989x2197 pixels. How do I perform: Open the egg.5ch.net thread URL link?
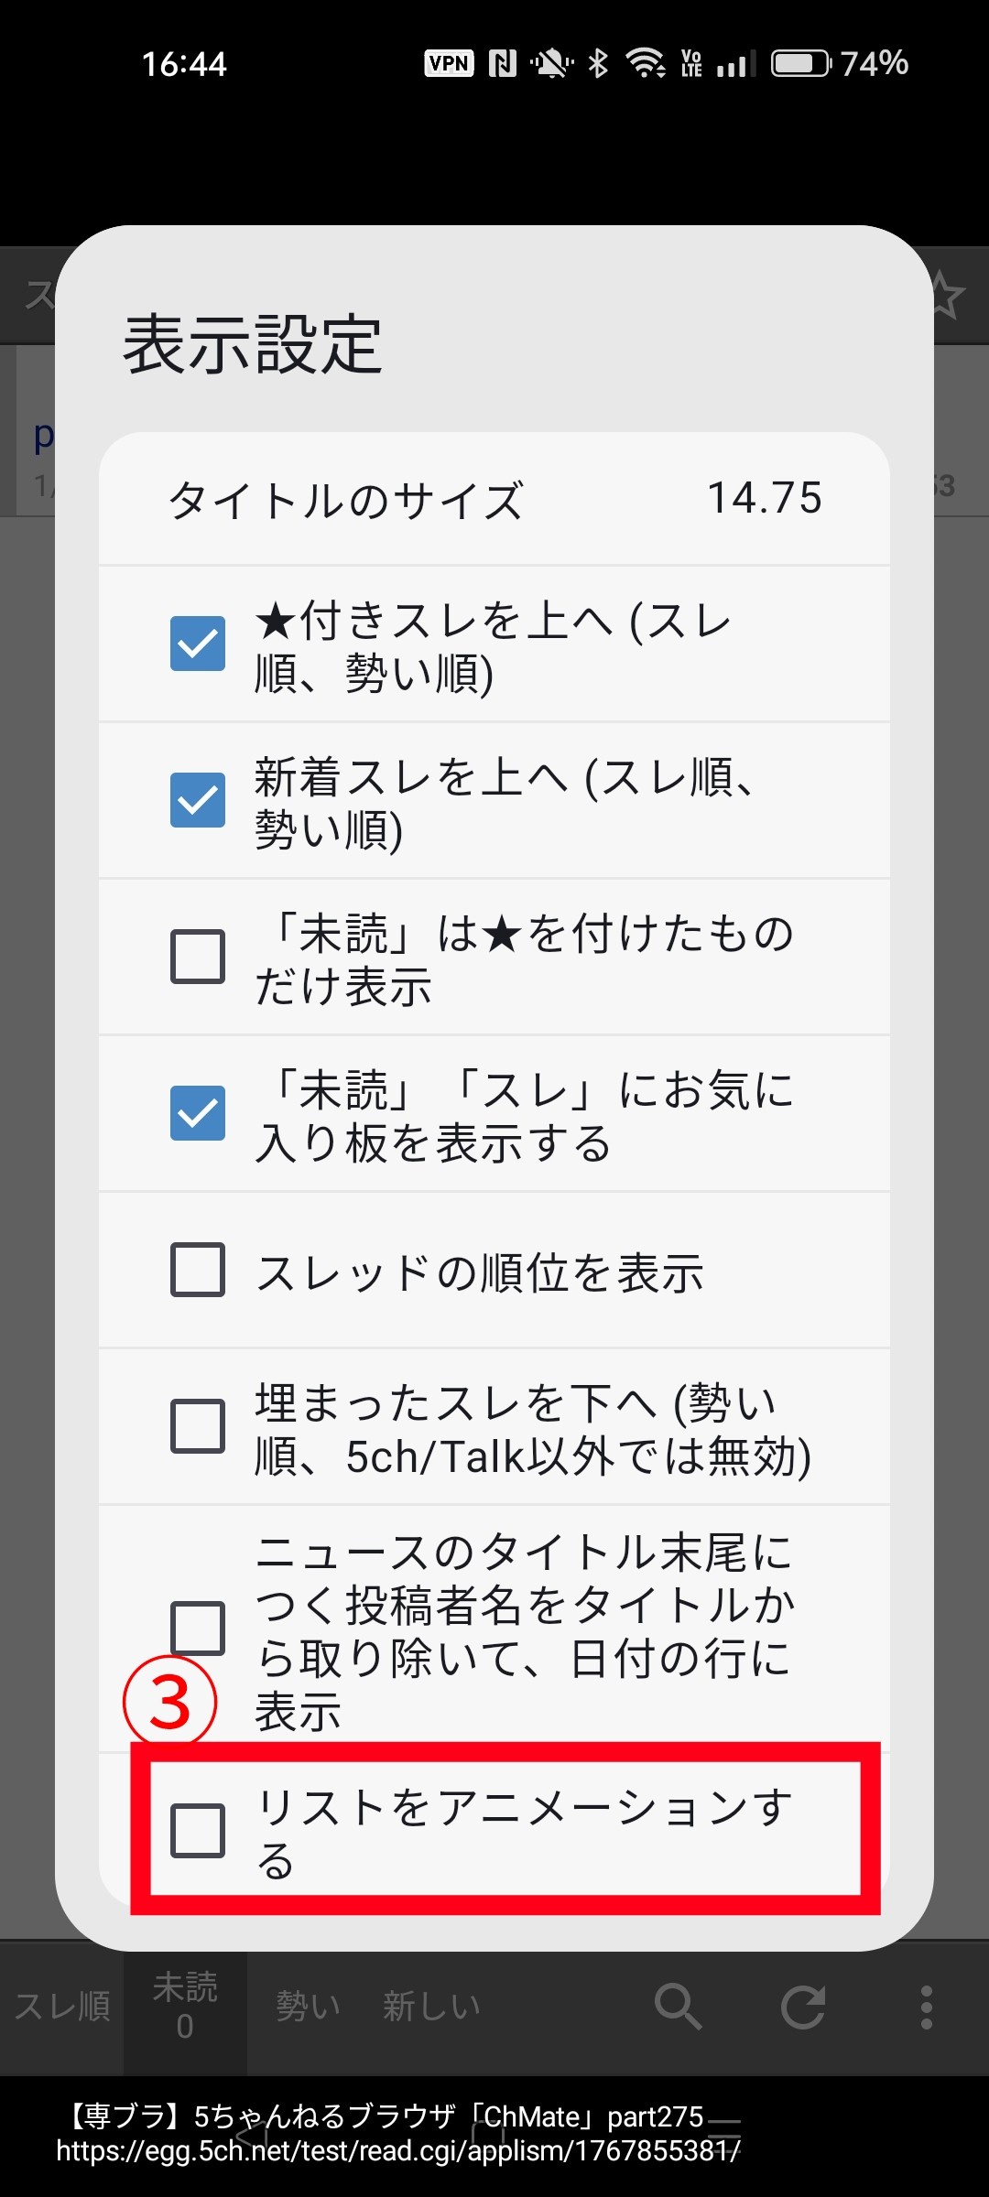point(398,2151)
